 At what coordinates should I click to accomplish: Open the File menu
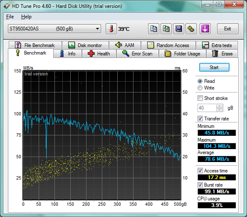(10, 17)
